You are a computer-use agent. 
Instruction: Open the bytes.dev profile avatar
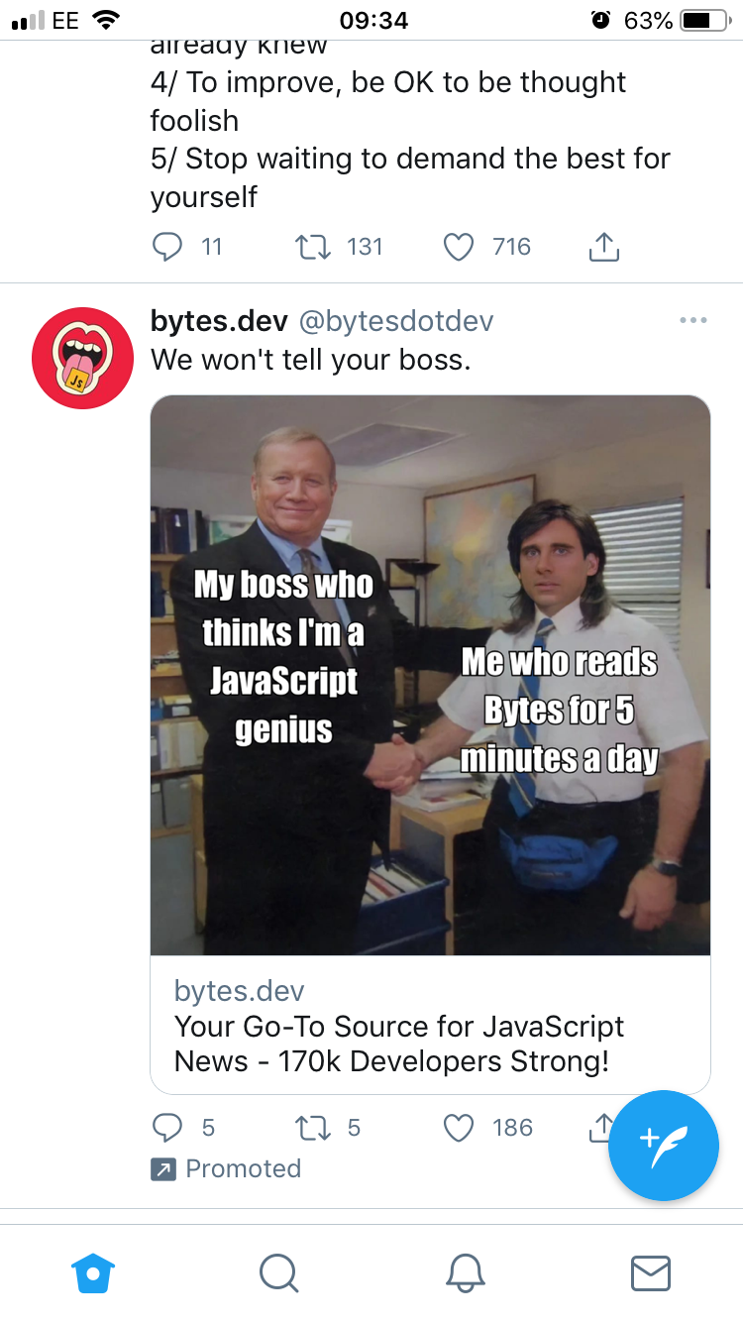(x=82, y=358)
